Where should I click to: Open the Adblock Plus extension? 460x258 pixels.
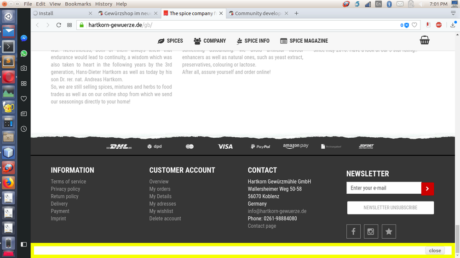click(x=438, y=25)
